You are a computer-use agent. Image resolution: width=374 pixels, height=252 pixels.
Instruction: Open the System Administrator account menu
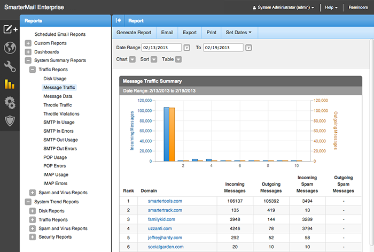[x=283, y=7]
